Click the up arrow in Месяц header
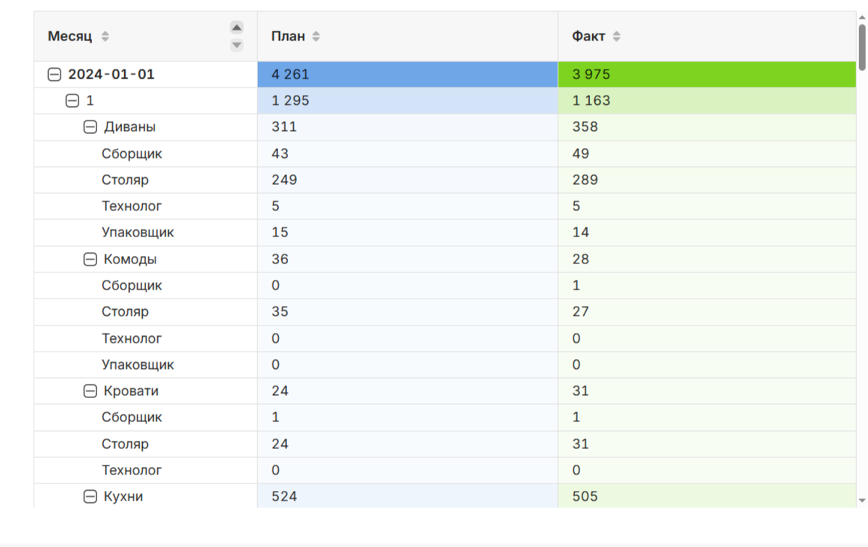Image resolution: width=868 pixels, height=547 pixels. click(x=237, y=28)
